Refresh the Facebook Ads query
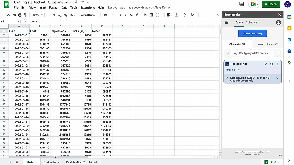 [272, 64]
